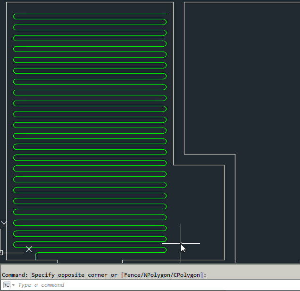Viewport: 300px width, 291px height.
Task: Pick the green polyline's bottom-left vertical tail
Action: pos(36,257)
